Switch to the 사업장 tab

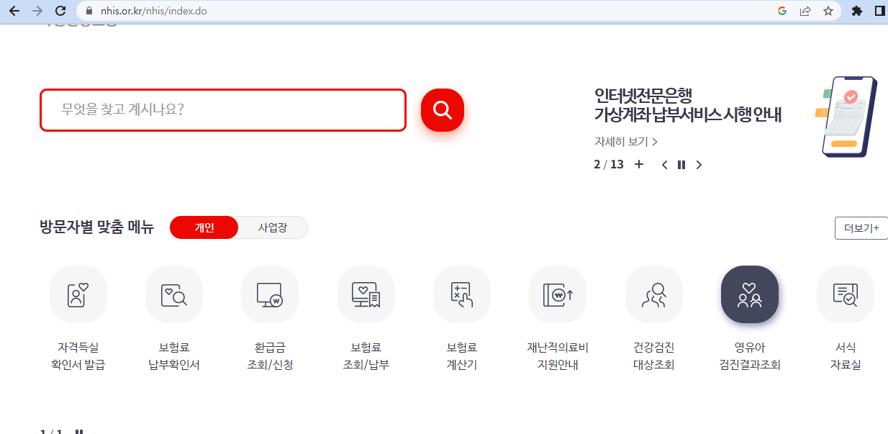(273, 227)
